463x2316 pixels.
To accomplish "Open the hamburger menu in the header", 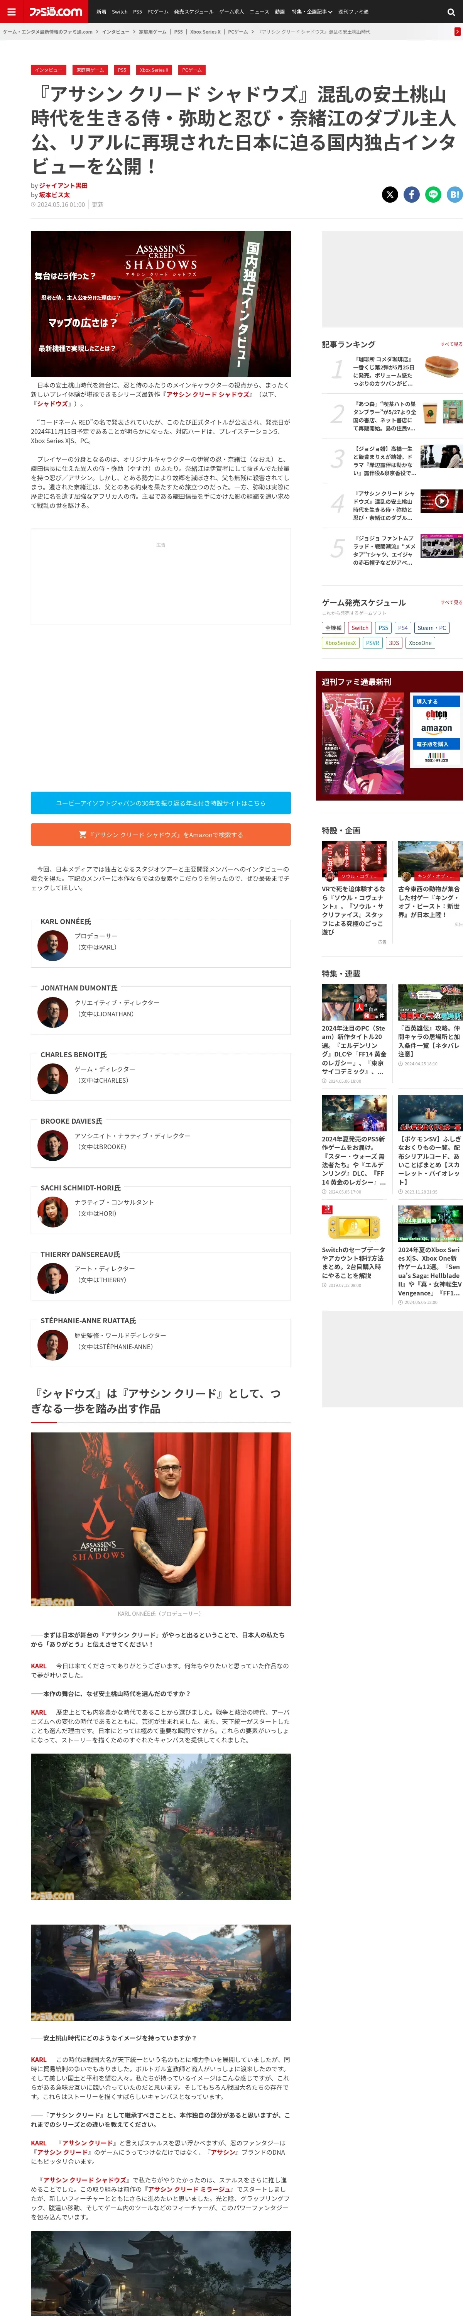I will point(11,12).
